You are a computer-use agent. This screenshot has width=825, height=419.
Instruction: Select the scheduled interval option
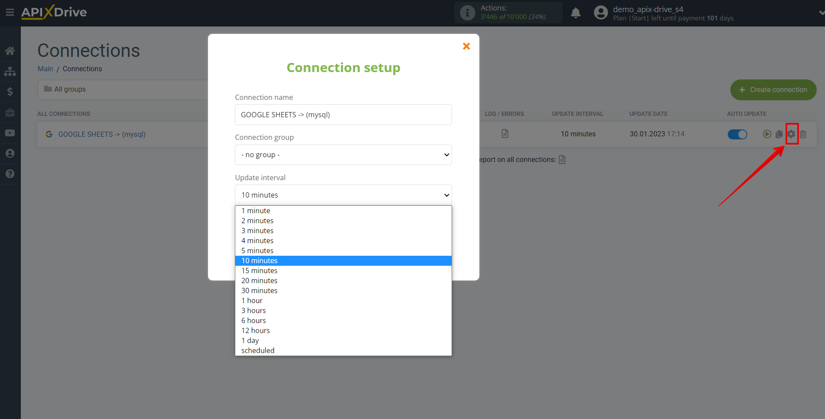(x=343, y=350)
